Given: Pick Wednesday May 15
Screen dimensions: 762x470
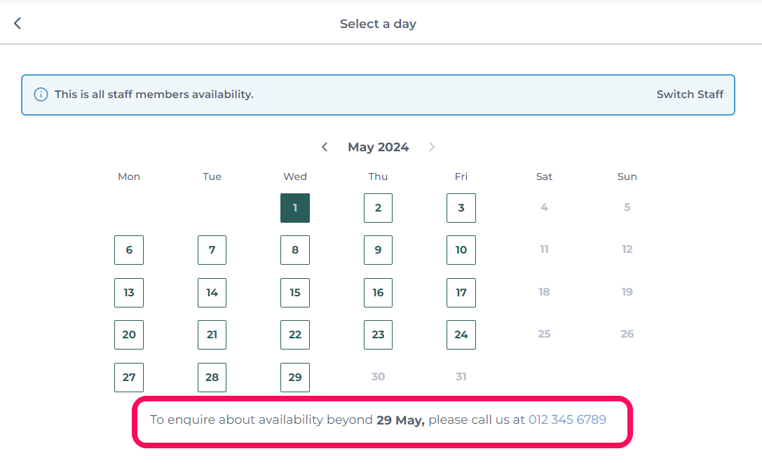Looking at the screenshot, I should pyautogui.click(x=295, y=293).
